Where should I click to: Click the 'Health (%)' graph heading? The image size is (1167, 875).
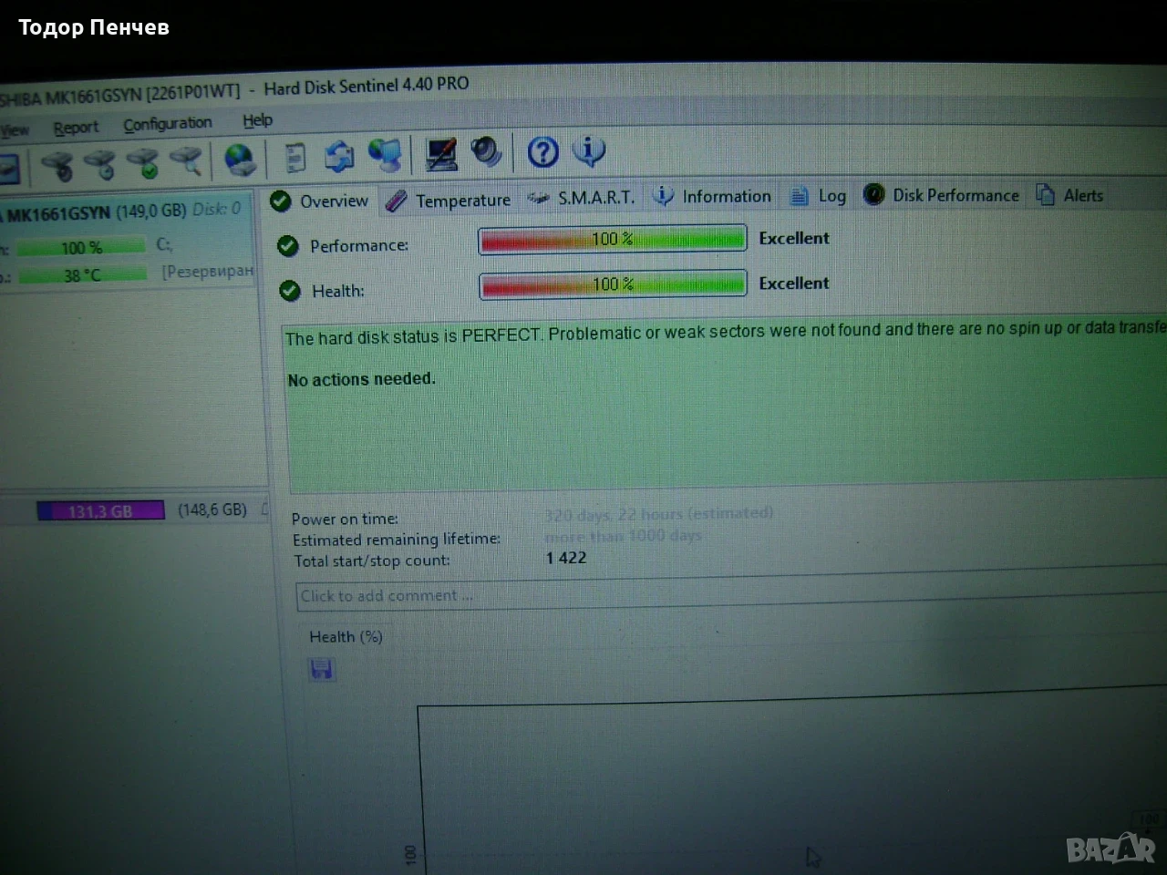pos(346,636)
